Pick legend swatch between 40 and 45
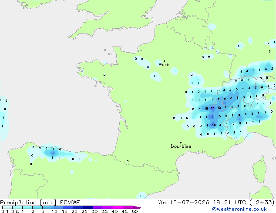The width and height of the screenshot is (276, 213). coord(118,207)
